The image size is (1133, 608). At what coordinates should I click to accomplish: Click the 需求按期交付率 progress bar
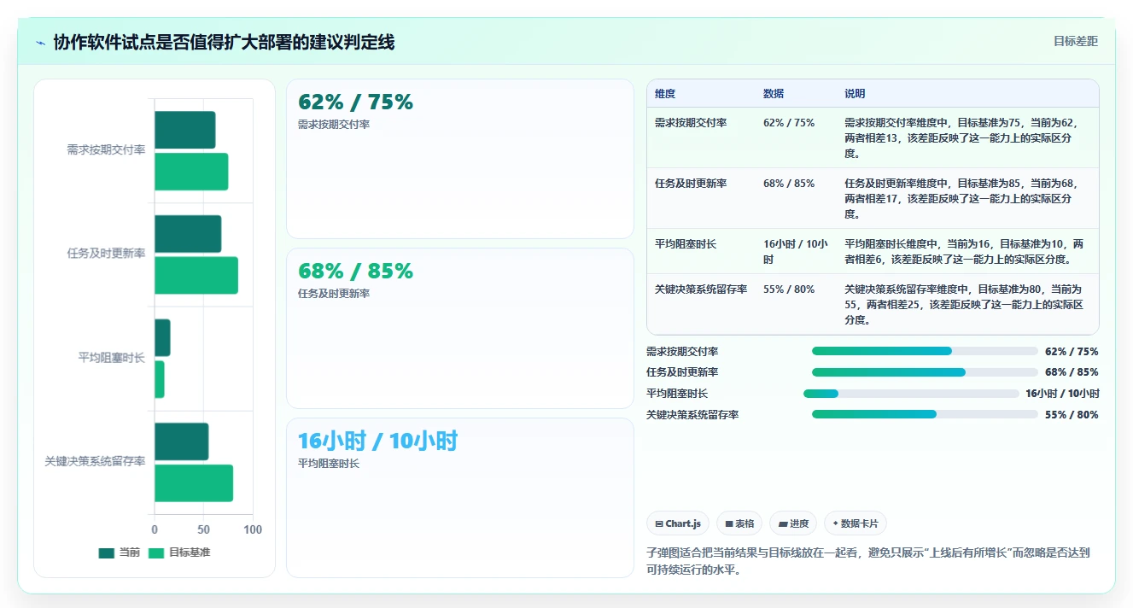[x=925, y=351]
